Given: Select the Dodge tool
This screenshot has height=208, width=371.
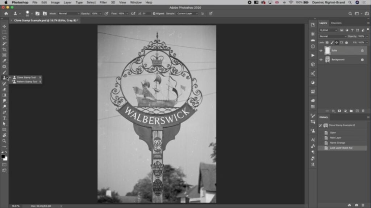Looking at the screenshot, I should click(x=4, y=107).
